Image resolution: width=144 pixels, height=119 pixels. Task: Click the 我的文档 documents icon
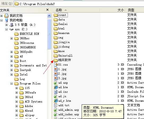coord(7,16)
